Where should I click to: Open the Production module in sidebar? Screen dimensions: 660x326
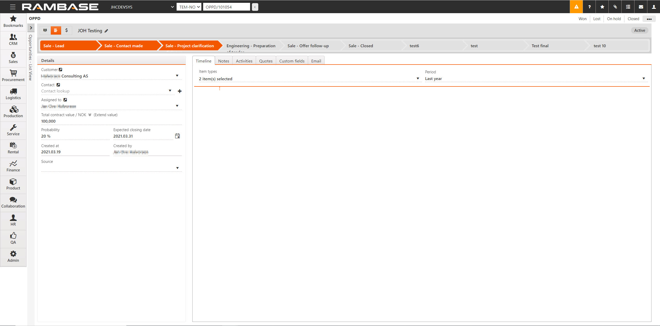[x=13, y=112]
